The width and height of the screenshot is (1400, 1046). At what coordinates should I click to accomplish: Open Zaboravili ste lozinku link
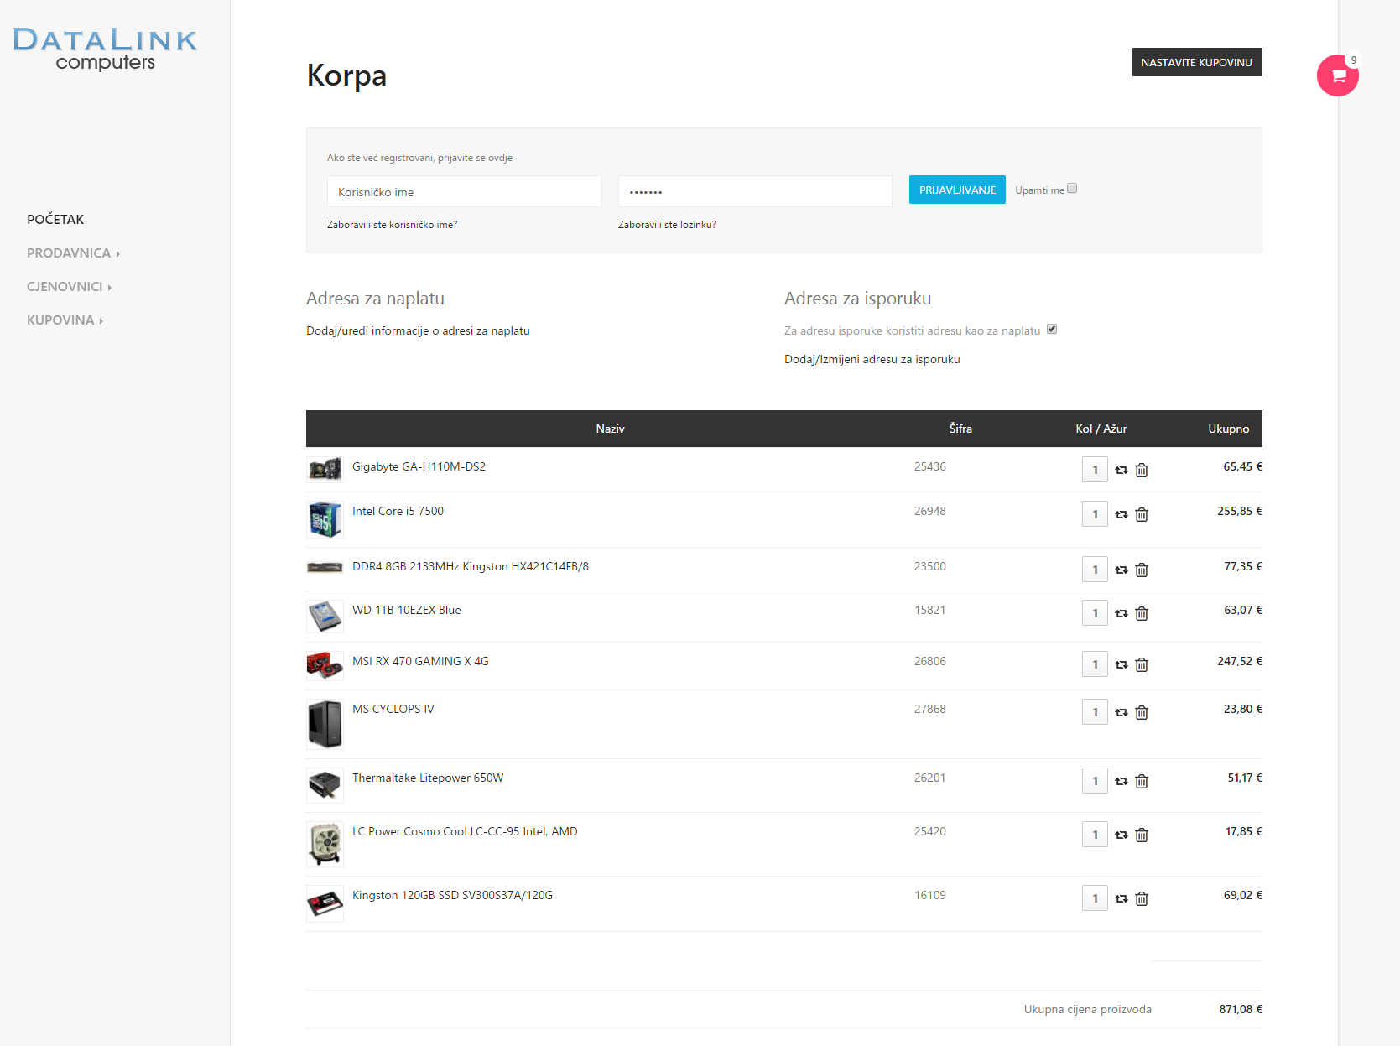667,225
